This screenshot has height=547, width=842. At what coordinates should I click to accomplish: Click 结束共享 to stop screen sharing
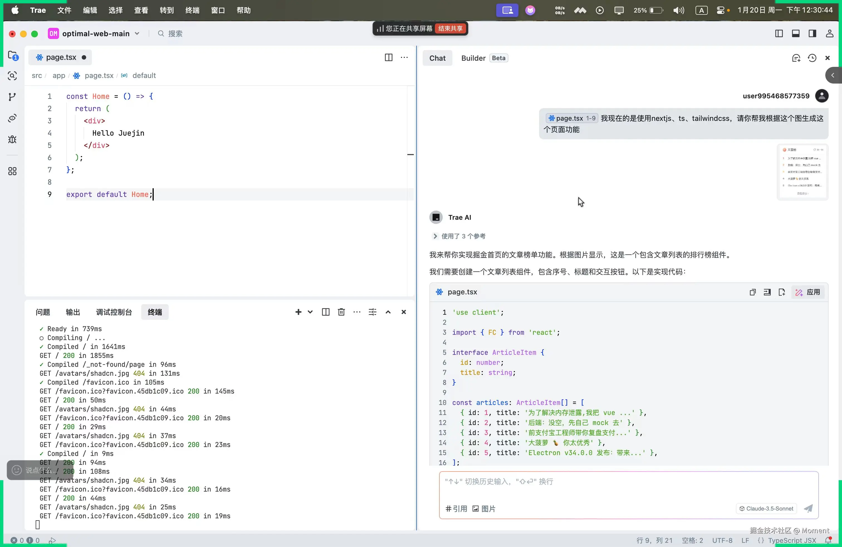(450, 29)
